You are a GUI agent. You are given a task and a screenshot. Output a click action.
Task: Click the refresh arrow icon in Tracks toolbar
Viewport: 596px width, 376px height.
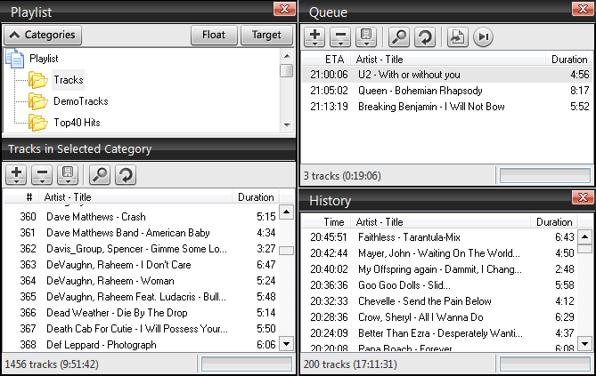point(126,175)
